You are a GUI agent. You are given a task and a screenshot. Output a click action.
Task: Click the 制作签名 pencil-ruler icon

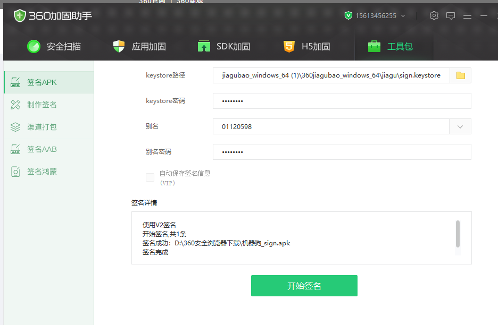(x=15, y=105)
